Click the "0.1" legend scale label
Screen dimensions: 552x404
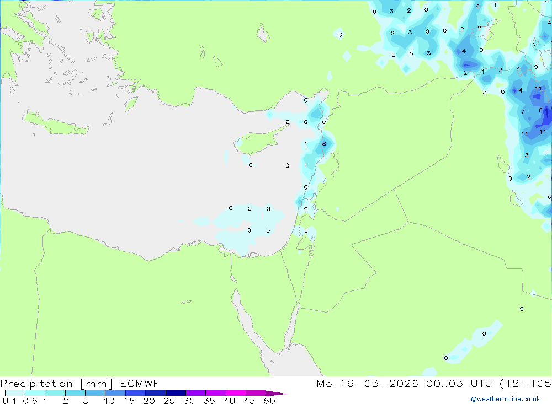pos(9,401)
